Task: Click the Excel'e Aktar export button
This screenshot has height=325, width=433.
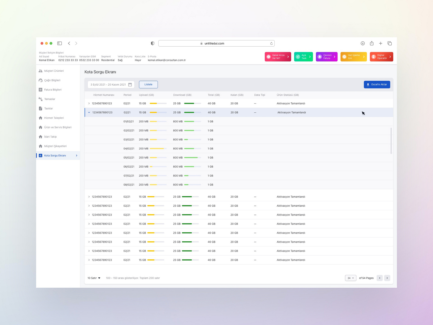Action: (377, 84)
